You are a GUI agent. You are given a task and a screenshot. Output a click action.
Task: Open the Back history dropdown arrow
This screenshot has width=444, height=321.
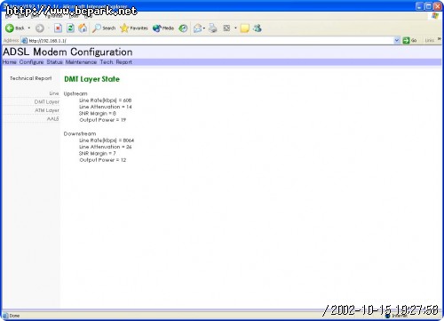pyautogui.click(x=29, y=28)
